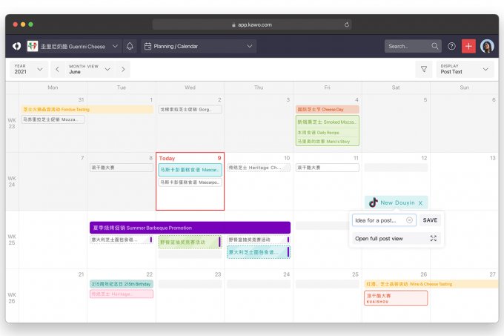Clear the post idea text field

click(x=409, y=220)
